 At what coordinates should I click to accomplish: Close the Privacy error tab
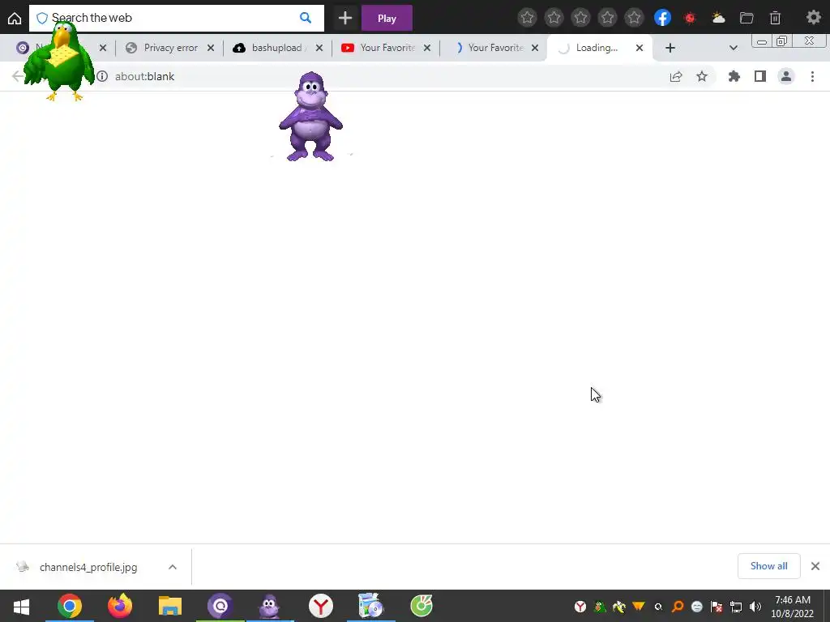pyautogui.click(x=211, y=48)
